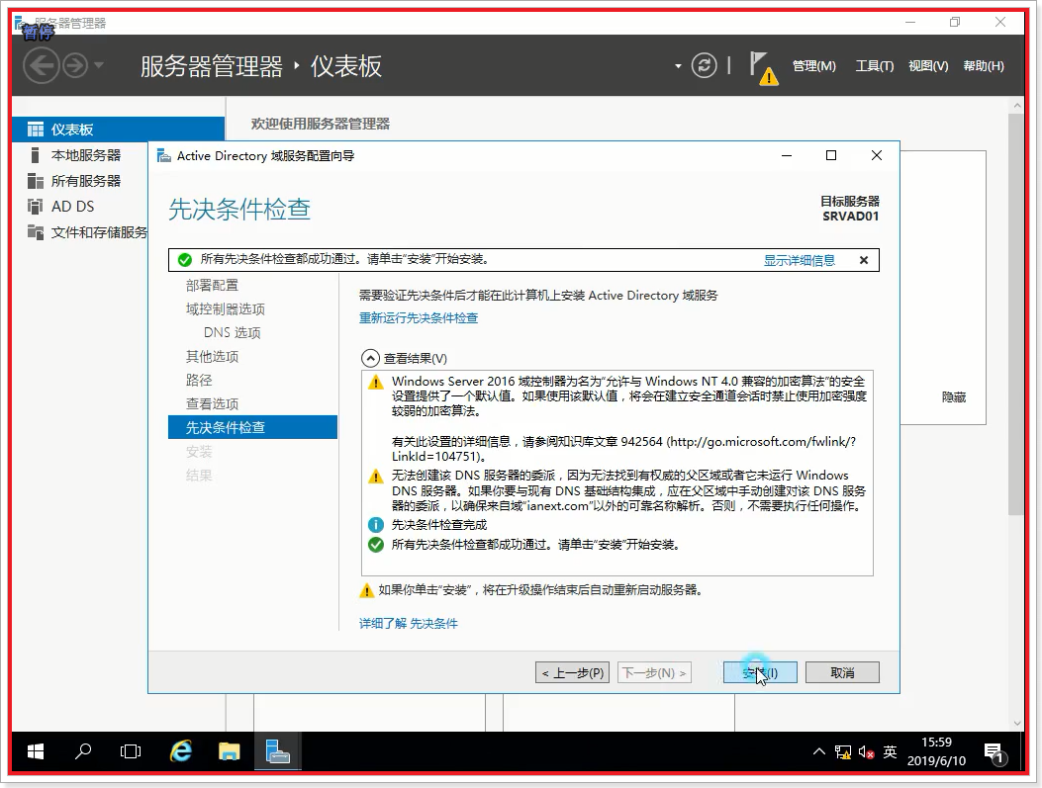
Task: Select 本地服务器 in the sidebar
Action: coord(86,155)
